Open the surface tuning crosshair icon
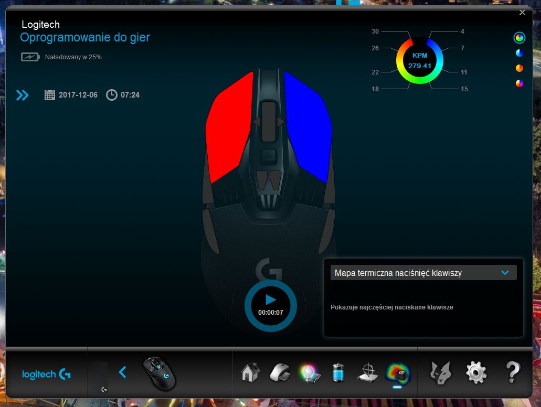Screen dimensions: 541x407 coord(368,372)
